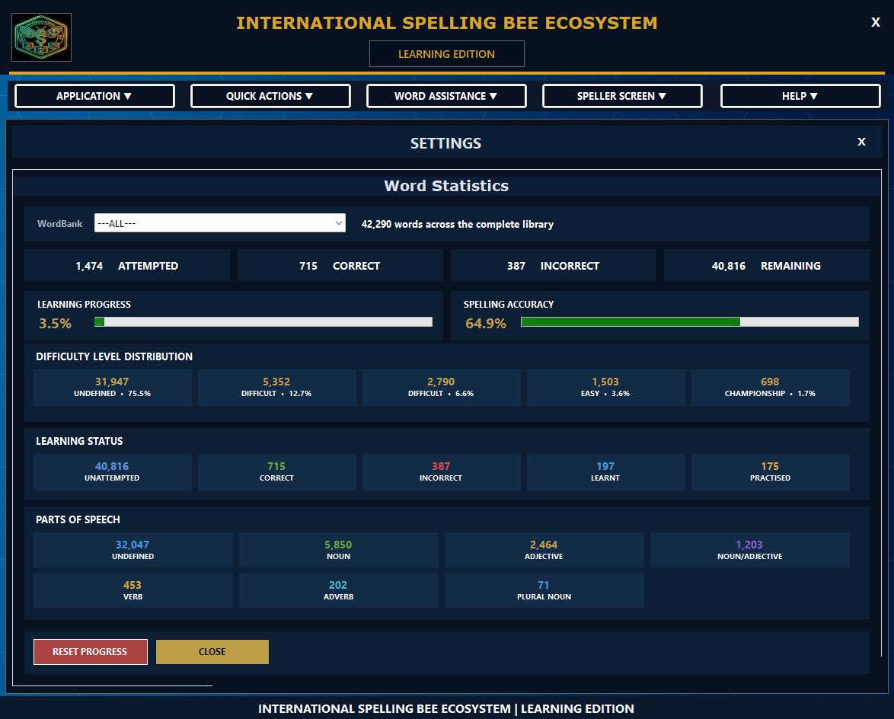This screenshot has width=894, height=719.
Task: Click the 64.9% spelling accuracy value
Action: tap(486, 323)
